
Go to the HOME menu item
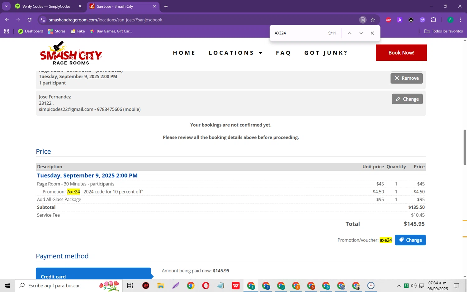coord(184,53)
